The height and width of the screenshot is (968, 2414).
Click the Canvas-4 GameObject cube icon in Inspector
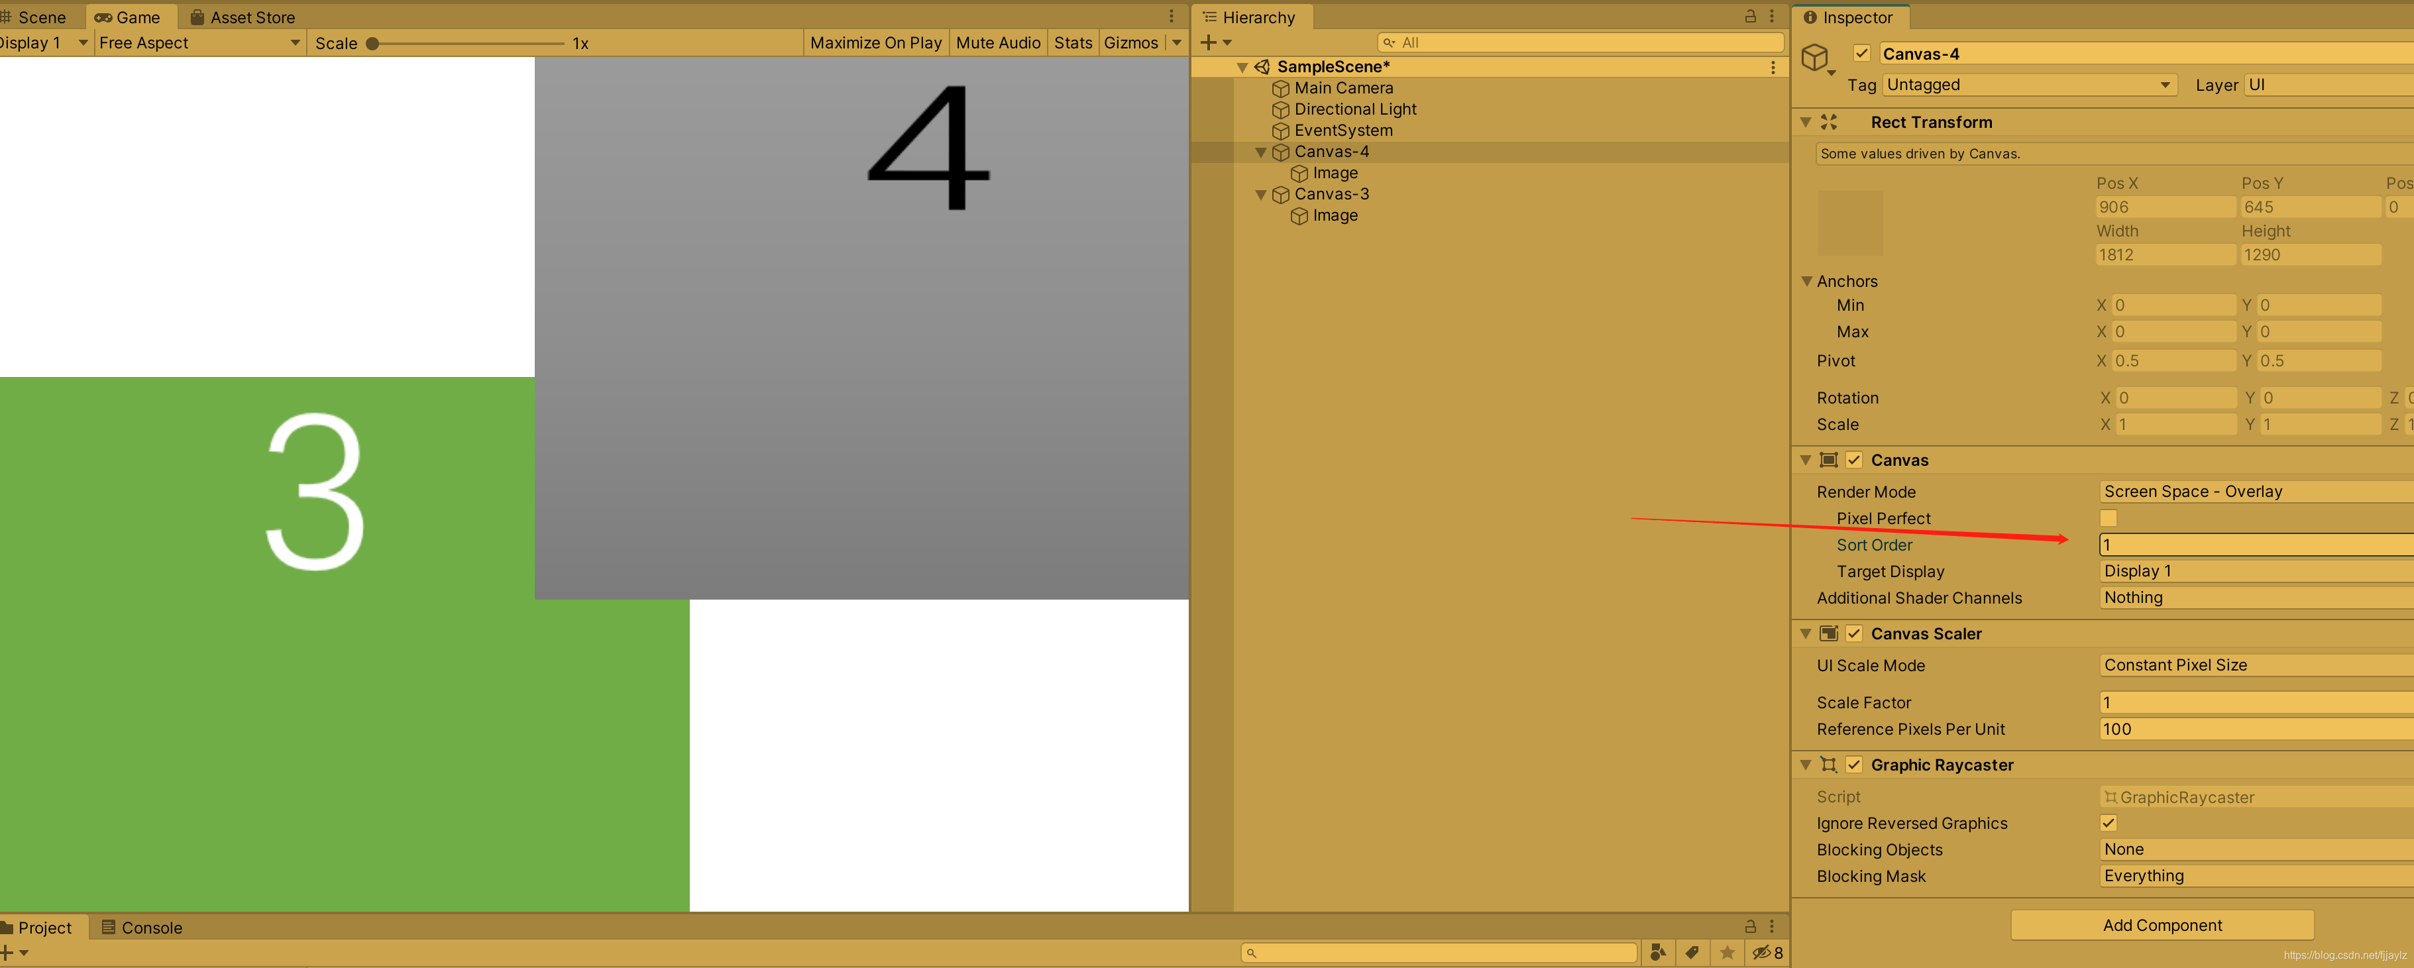(x=1815, y=57)
